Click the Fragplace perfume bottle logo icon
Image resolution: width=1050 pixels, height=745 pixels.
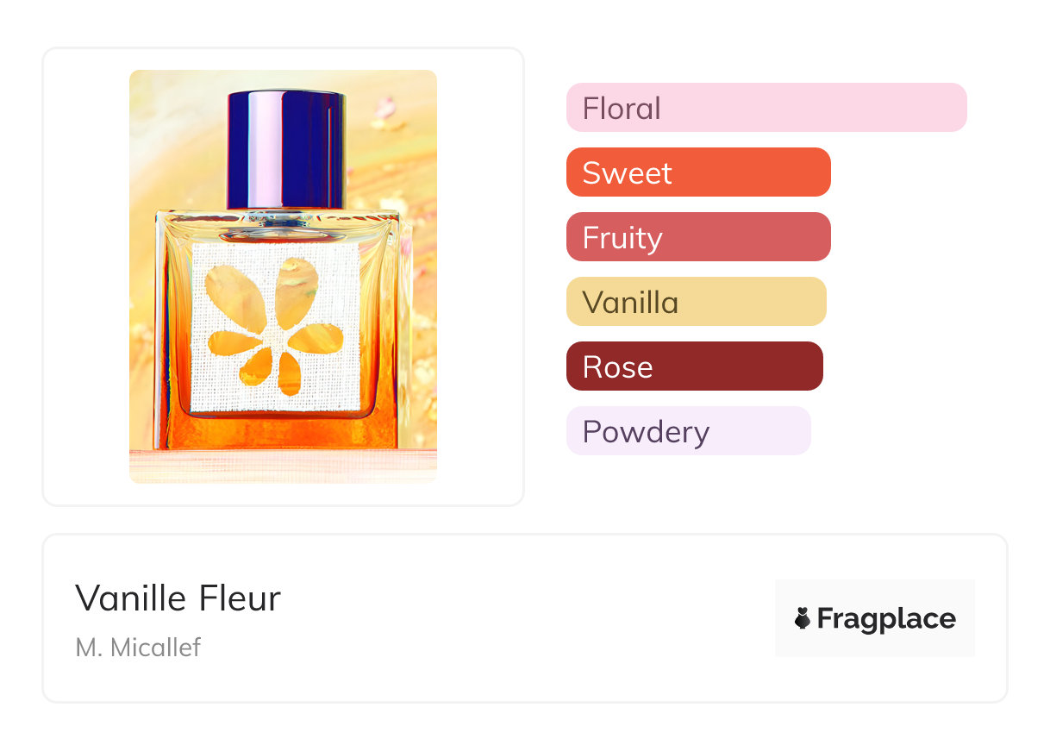tap(803, 618)
